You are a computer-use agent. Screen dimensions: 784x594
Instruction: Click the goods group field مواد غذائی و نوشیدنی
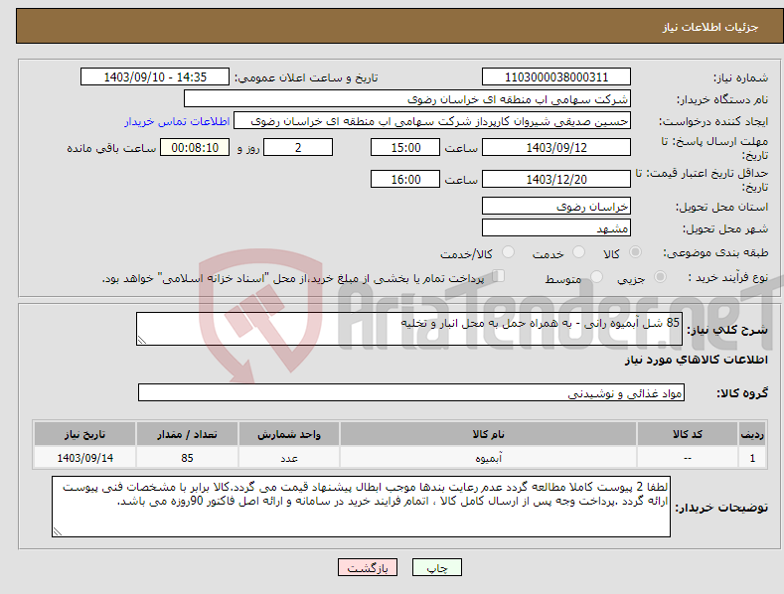click(411, 393)
